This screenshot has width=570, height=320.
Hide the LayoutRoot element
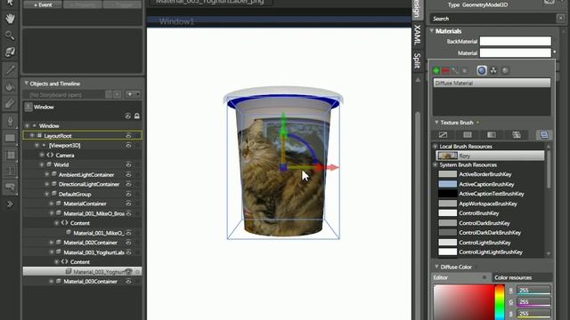tap(128, 136)
